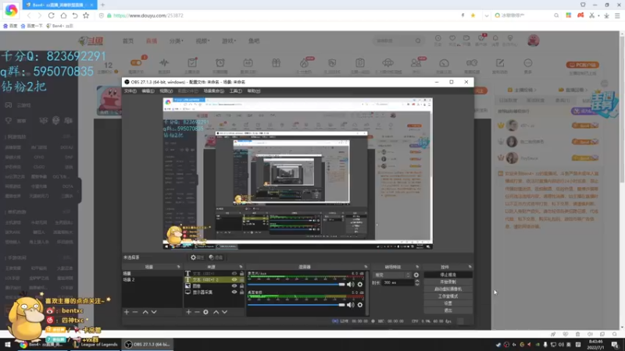
Task: Lock the 文本 (GDI+) source
Action: pos(241,274)
